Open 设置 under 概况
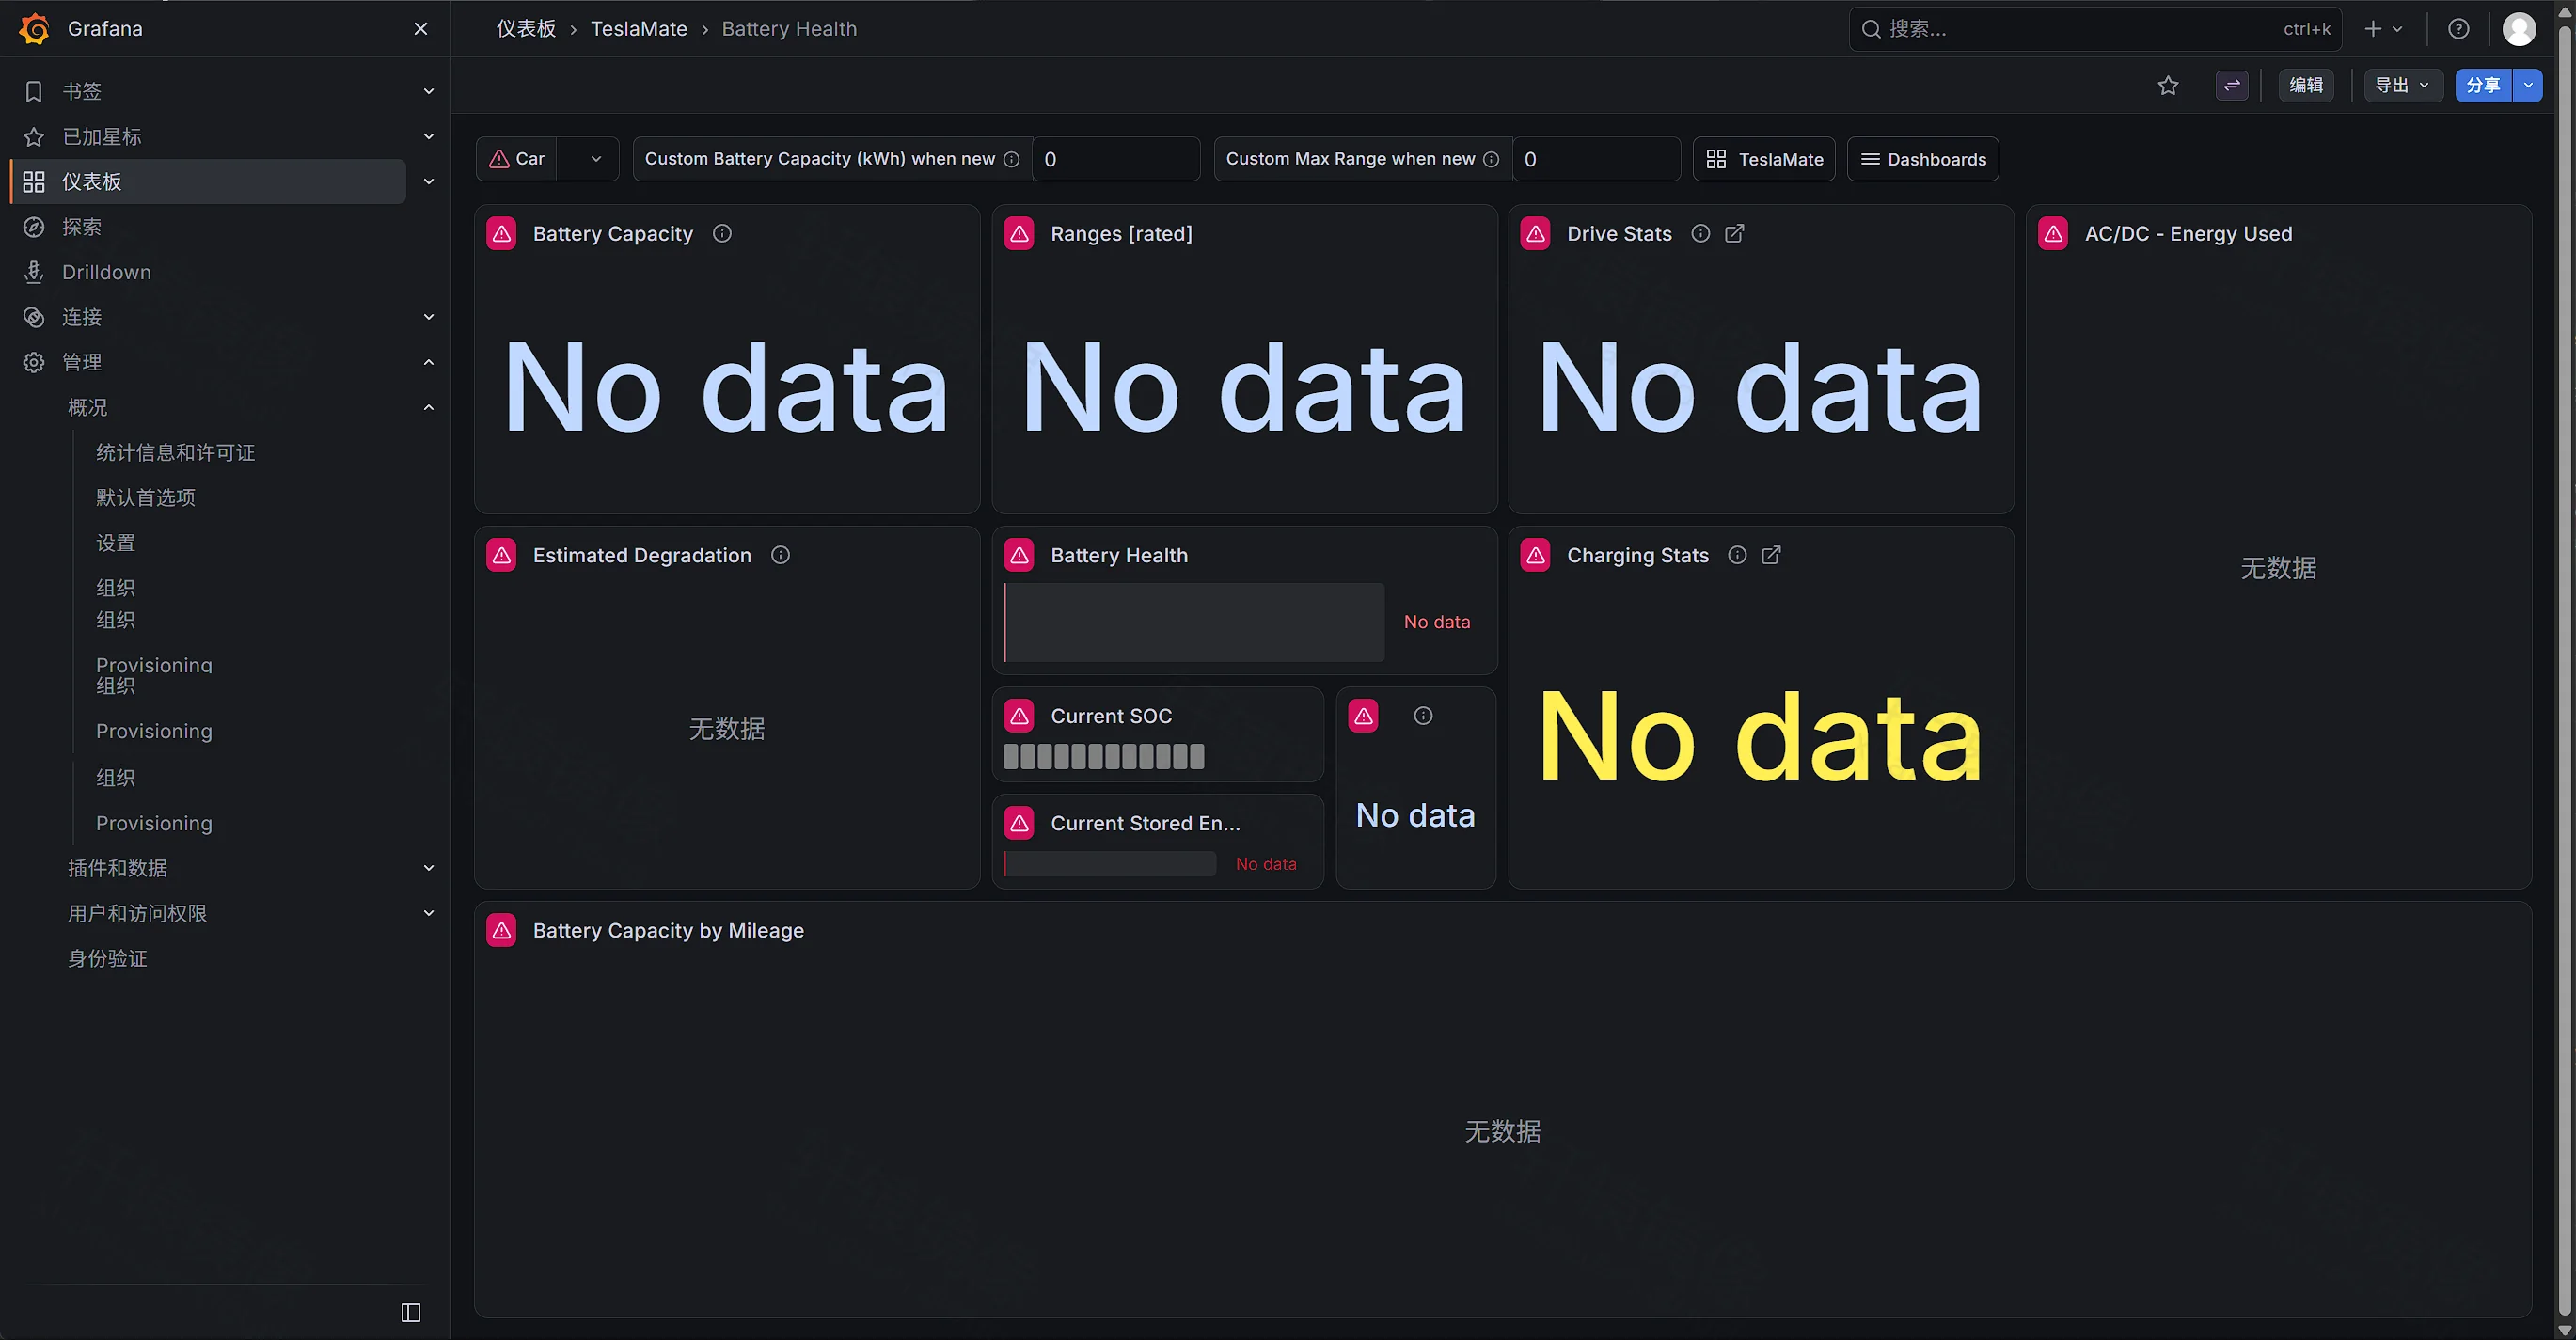Viewport: 2576px width, 1340px height. 116,543
